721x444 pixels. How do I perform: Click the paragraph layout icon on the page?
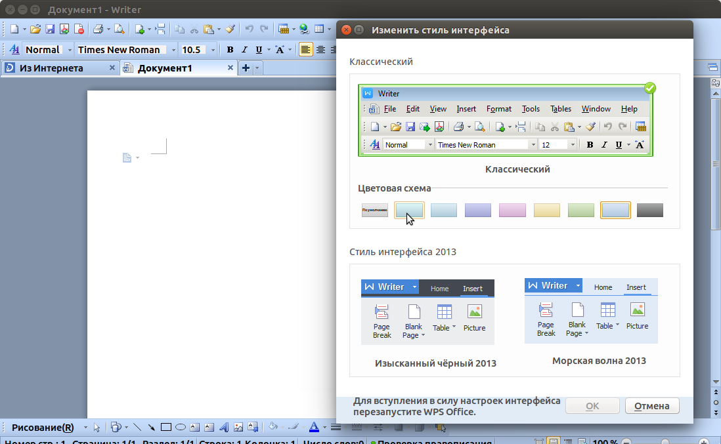[127, 158]
